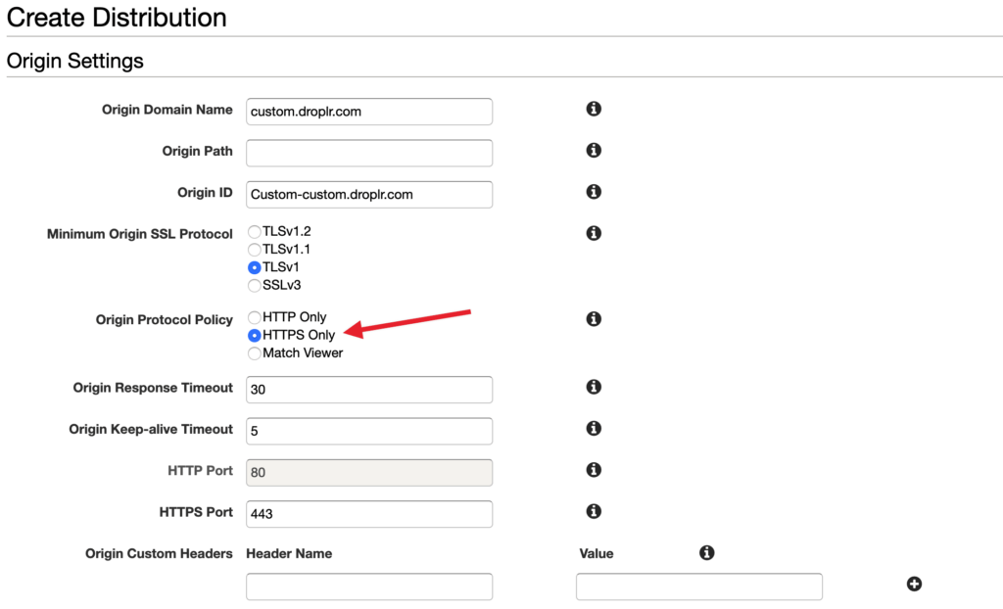This screenshot has height=609, width=1003.
Task: Choose Match Viewer protocol policy
Action: [254, 353]
